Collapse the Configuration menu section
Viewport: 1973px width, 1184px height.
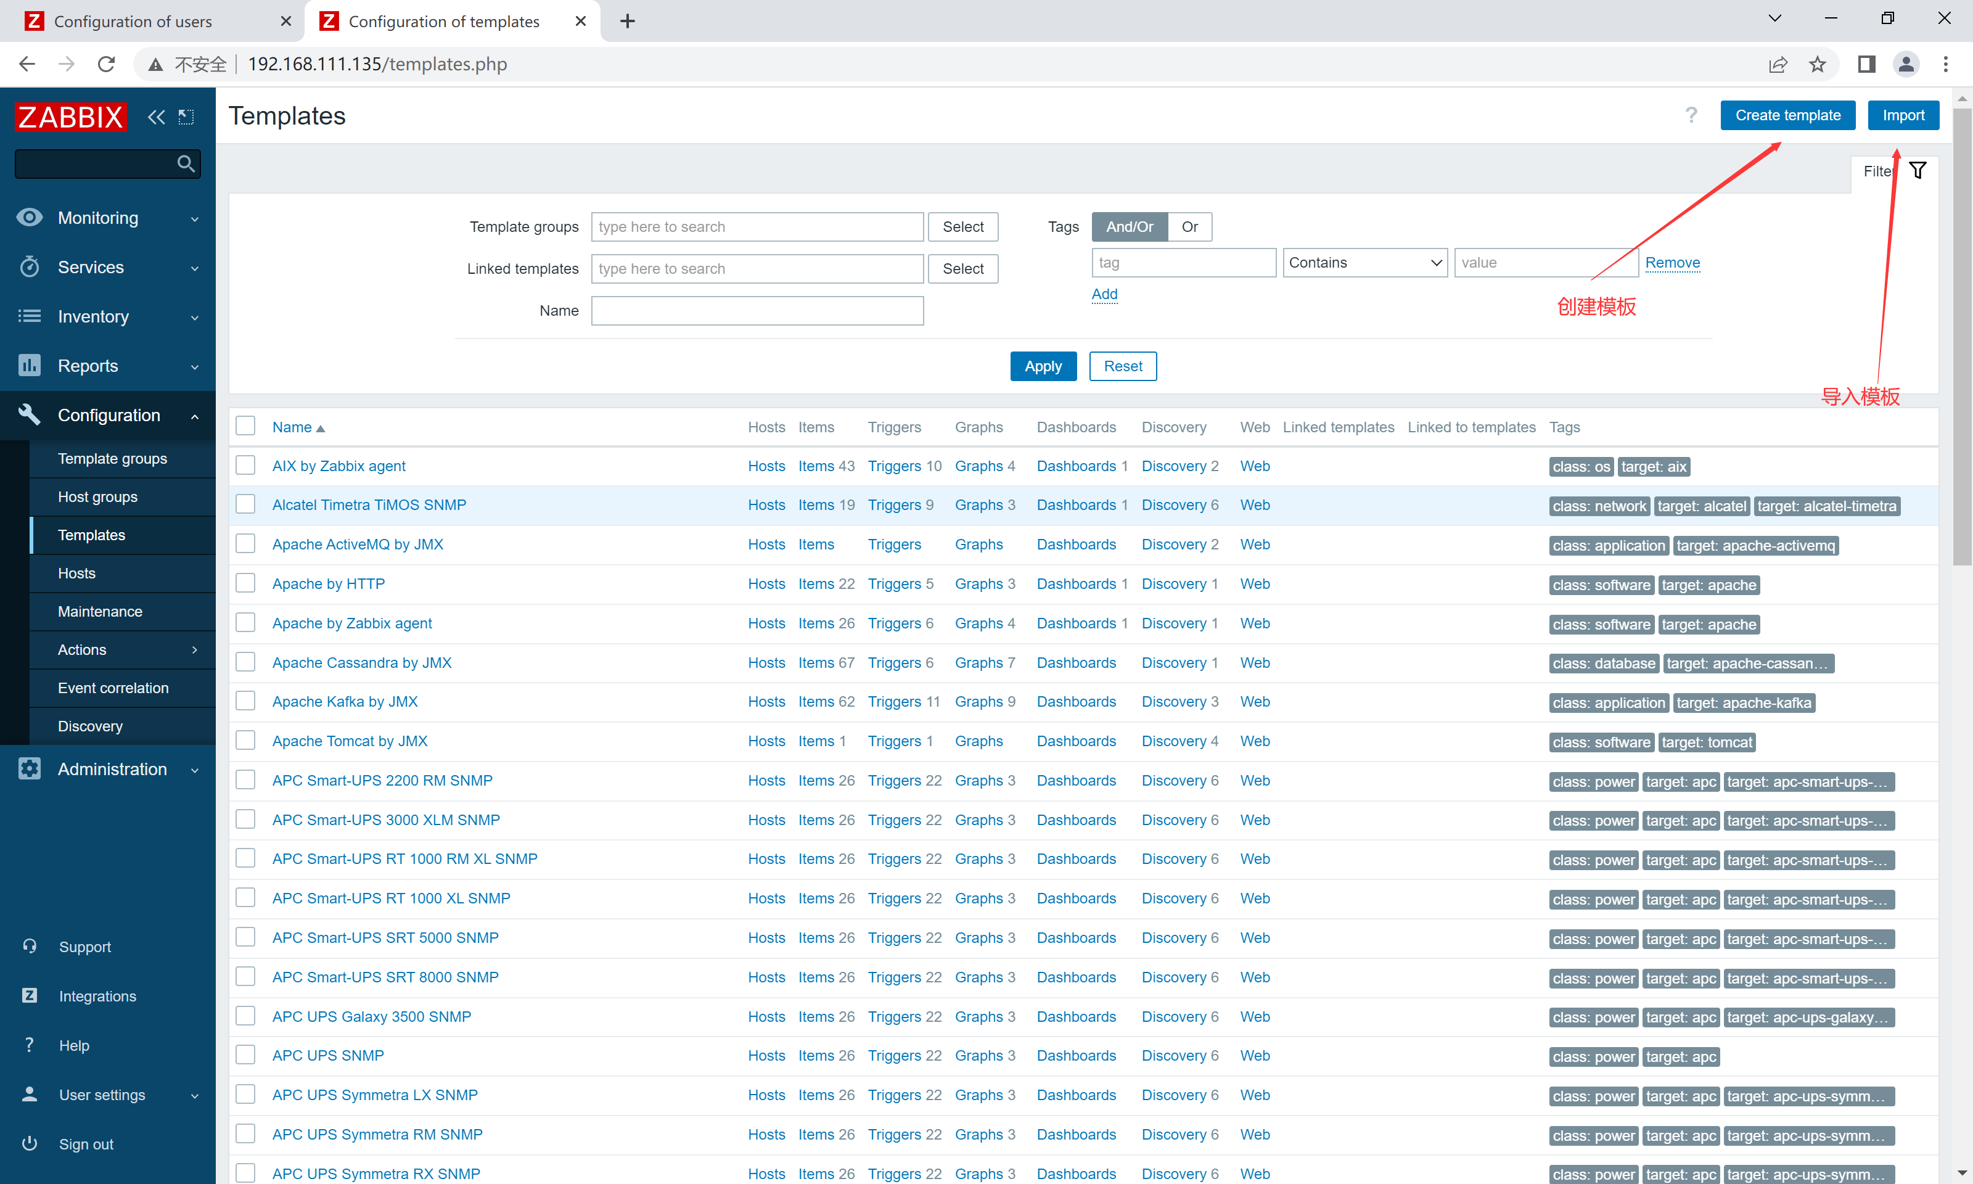(x=195, y=416)
